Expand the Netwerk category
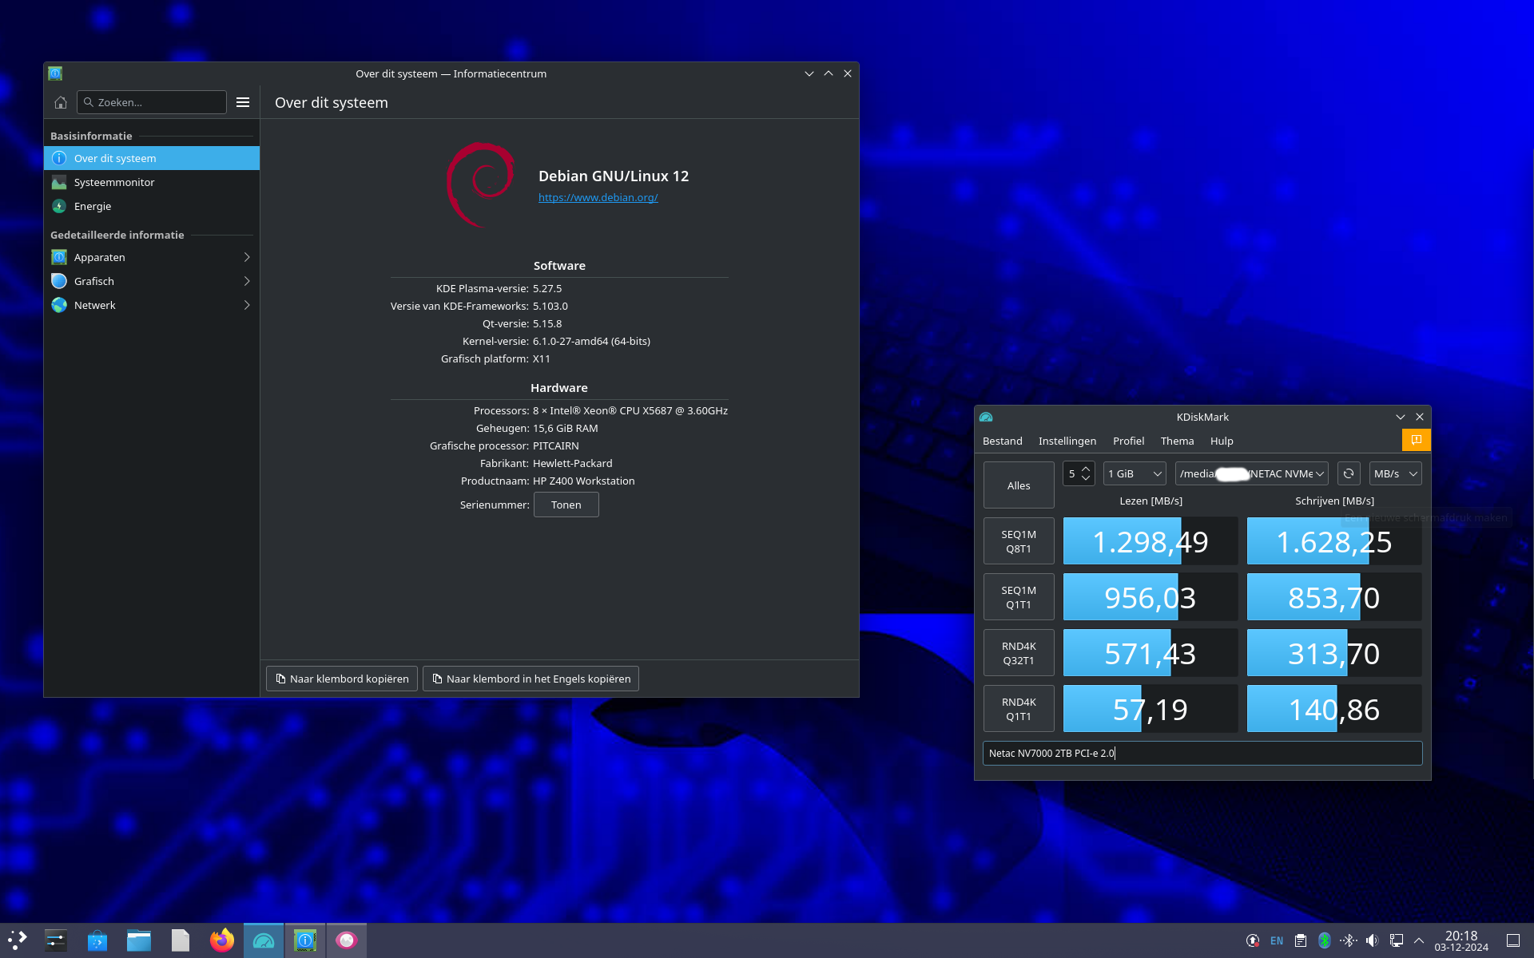 [x=152, y=305]
